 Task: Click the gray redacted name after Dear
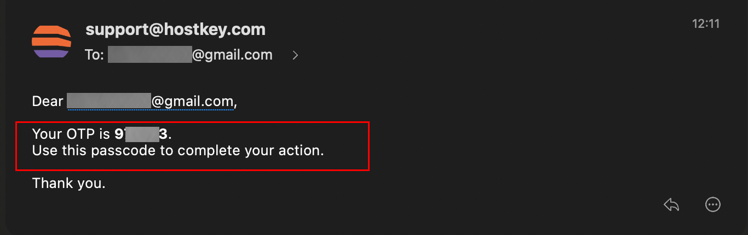tap(109, 102)
